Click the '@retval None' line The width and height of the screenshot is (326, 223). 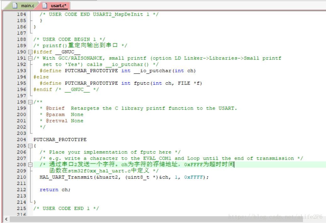pyautogui.click(x=62, y=121)
